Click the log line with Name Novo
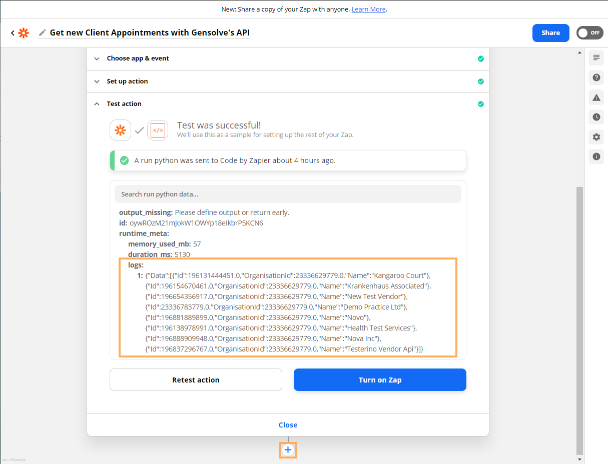 tap(258, 317)
